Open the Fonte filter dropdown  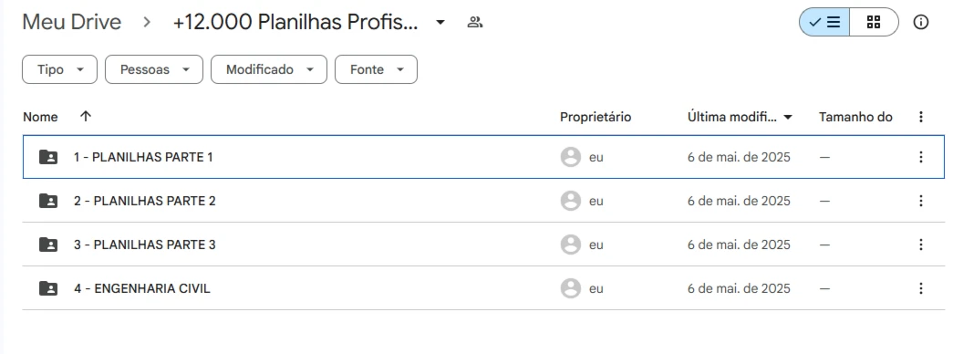tap(376, 69)
